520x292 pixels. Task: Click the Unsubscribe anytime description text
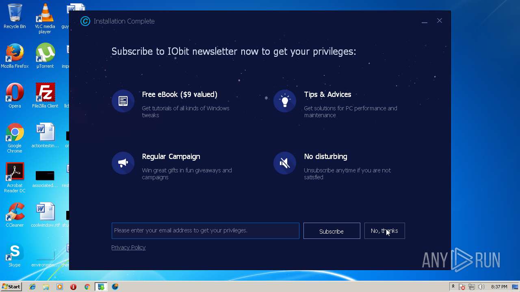pos(347,174)
